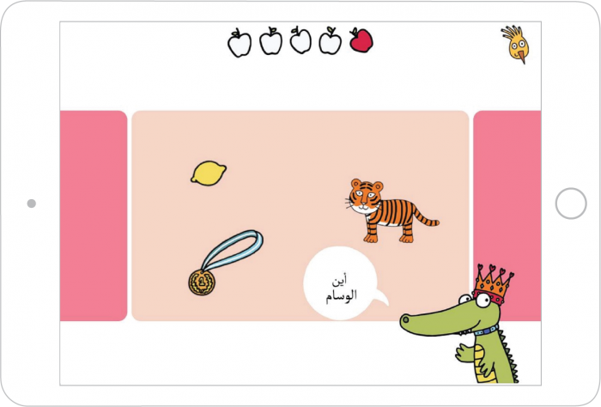Tap the speech bubble with Arabic text
Screen dimensions: 601x407
pos(343,283)
